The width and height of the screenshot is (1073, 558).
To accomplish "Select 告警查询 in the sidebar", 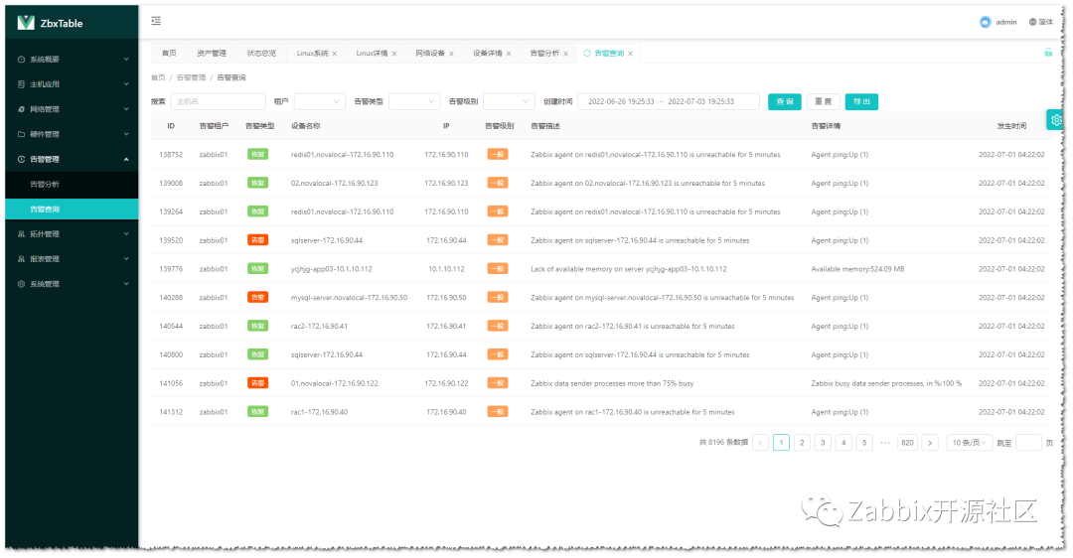I will 72,209.
